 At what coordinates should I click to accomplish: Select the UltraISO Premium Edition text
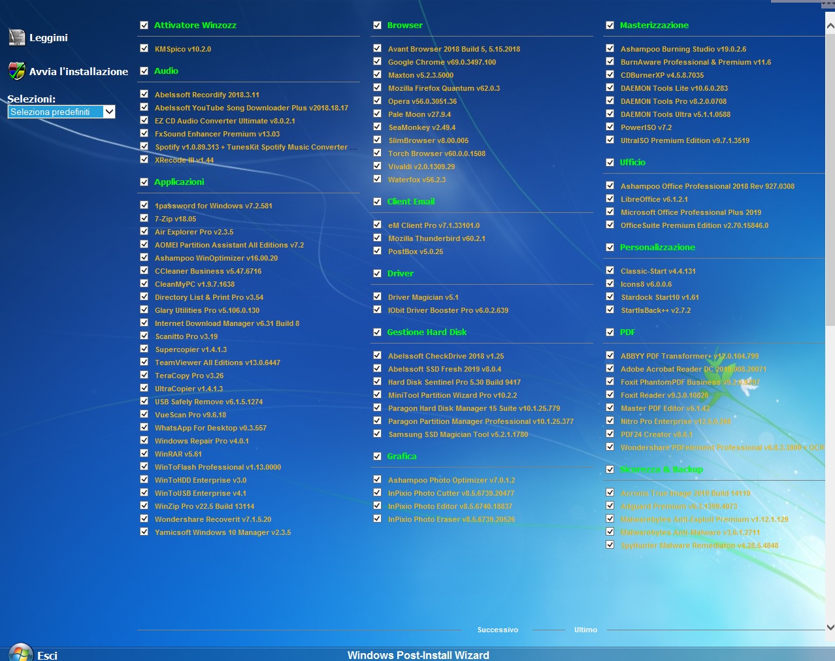coord(685,140)
